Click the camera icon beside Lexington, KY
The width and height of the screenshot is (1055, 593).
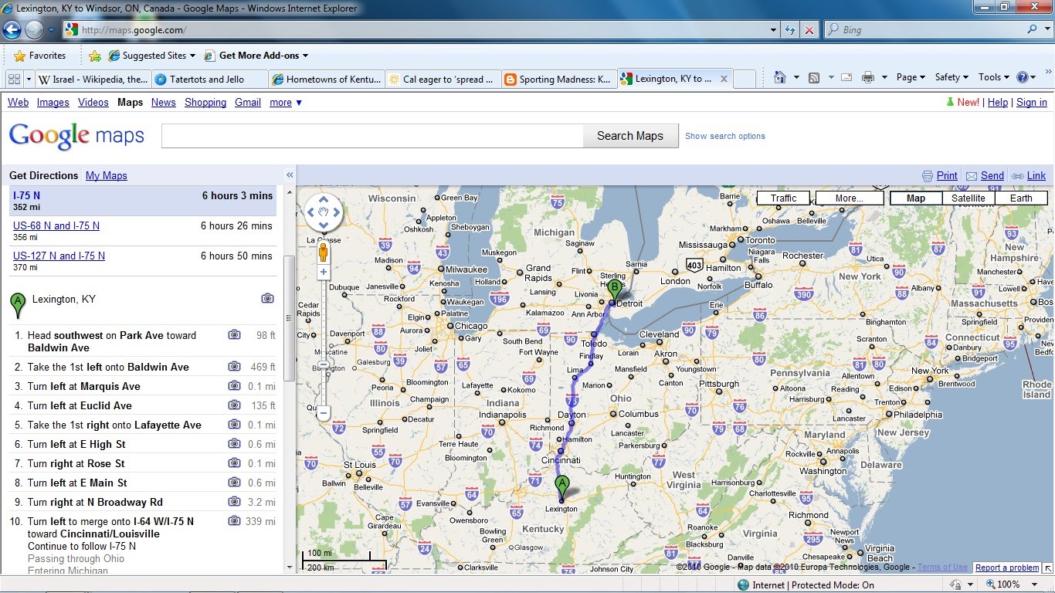click(x=267, y=298)
